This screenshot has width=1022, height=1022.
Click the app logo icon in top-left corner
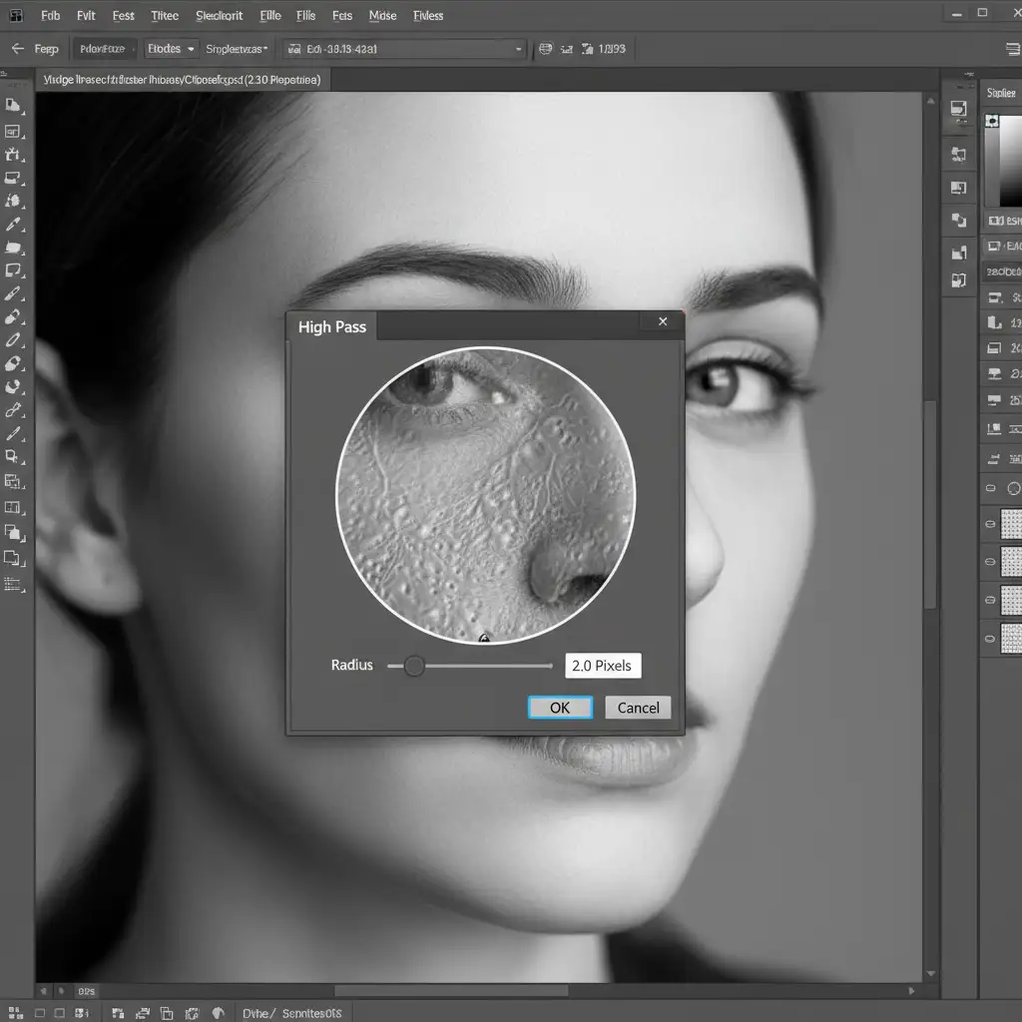coord(16,16)
